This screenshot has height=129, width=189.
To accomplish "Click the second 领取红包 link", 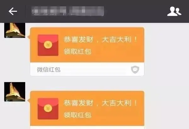I will pyautogui.click(x=77, y=115).
